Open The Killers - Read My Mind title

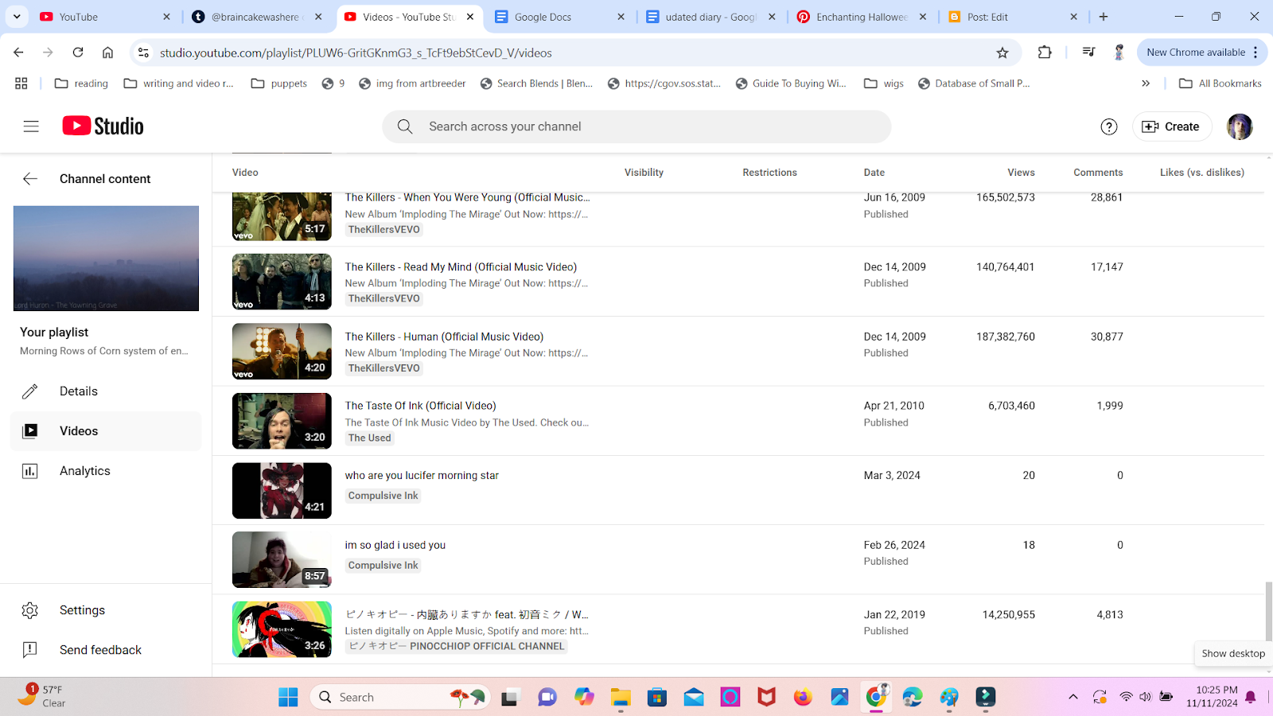(461, 267)
